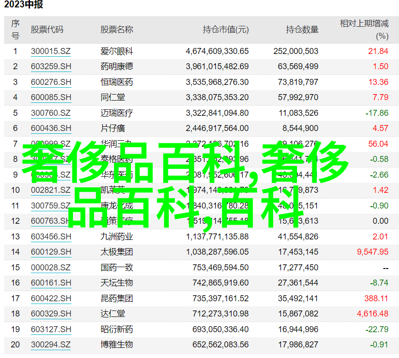Image resolution: width=399 pixels, height=358 pixels.
Task: Click the 股票名称 column header
Action: [117, 30]
